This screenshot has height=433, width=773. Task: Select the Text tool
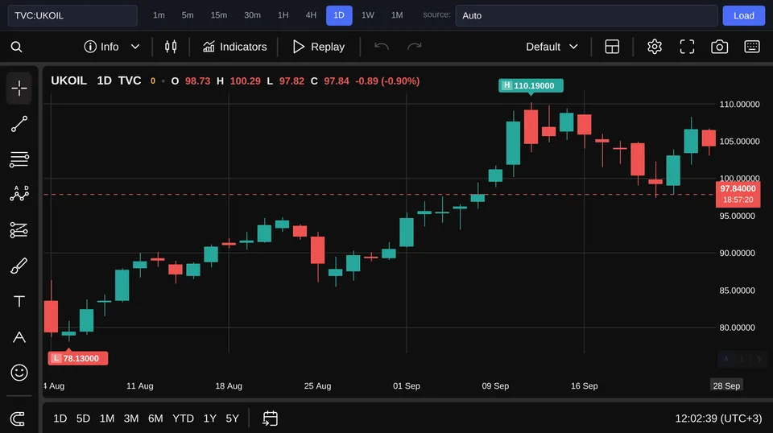click(19, 302)
